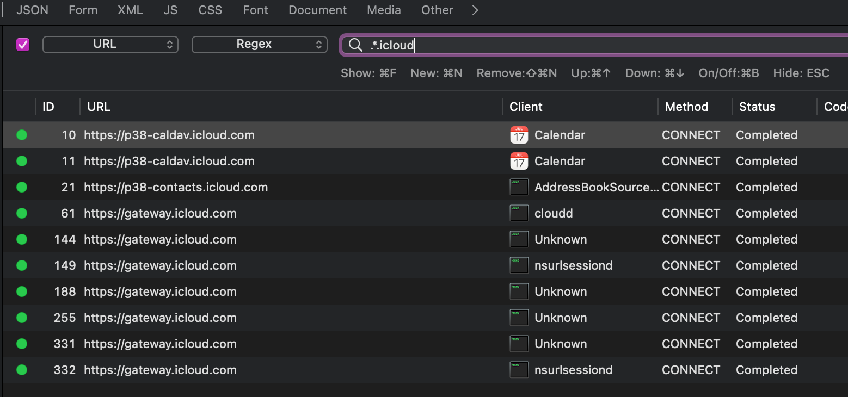The height and width of the screenshot is (397, 848).
Task: Click nsurlsessiond exec icon in row 149
Action: coord(519,265)
